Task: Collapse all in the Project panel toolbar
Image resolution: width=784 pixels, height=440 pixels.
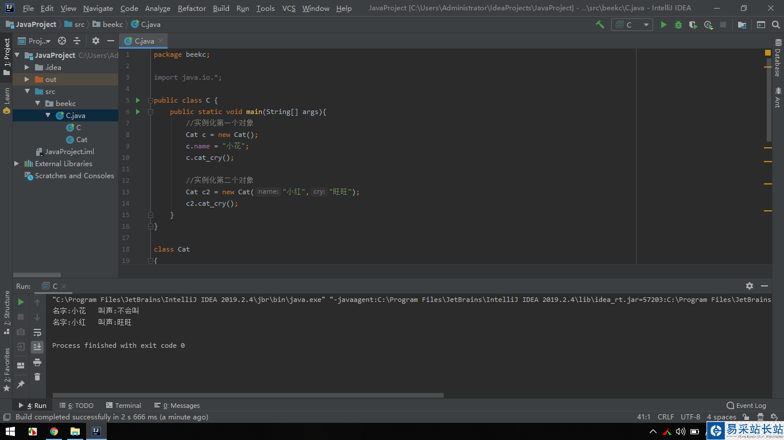Action: click(x=77, y=41)
